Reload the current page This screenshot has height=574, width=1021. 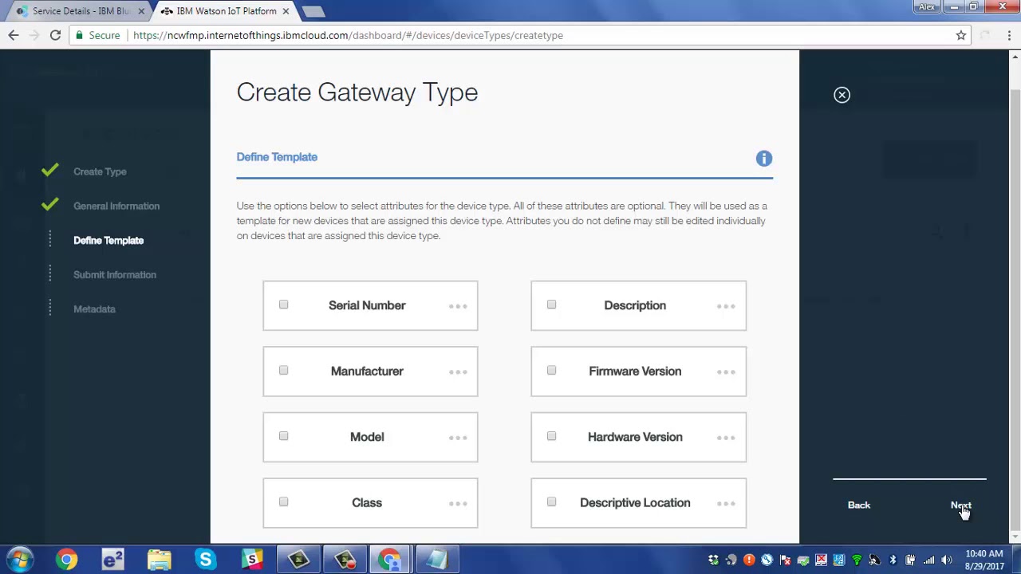coord(55,35)
